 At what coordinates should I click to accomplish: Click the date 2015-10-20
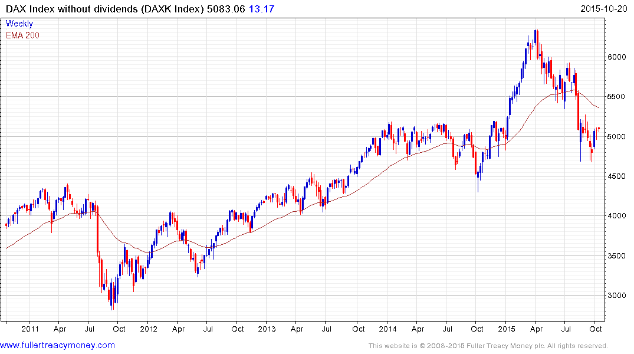(604, 9)
